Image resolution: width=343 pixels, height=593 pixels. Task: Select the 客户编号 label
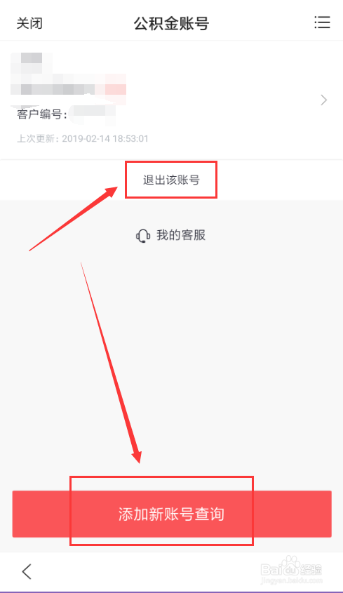[42, 114]
